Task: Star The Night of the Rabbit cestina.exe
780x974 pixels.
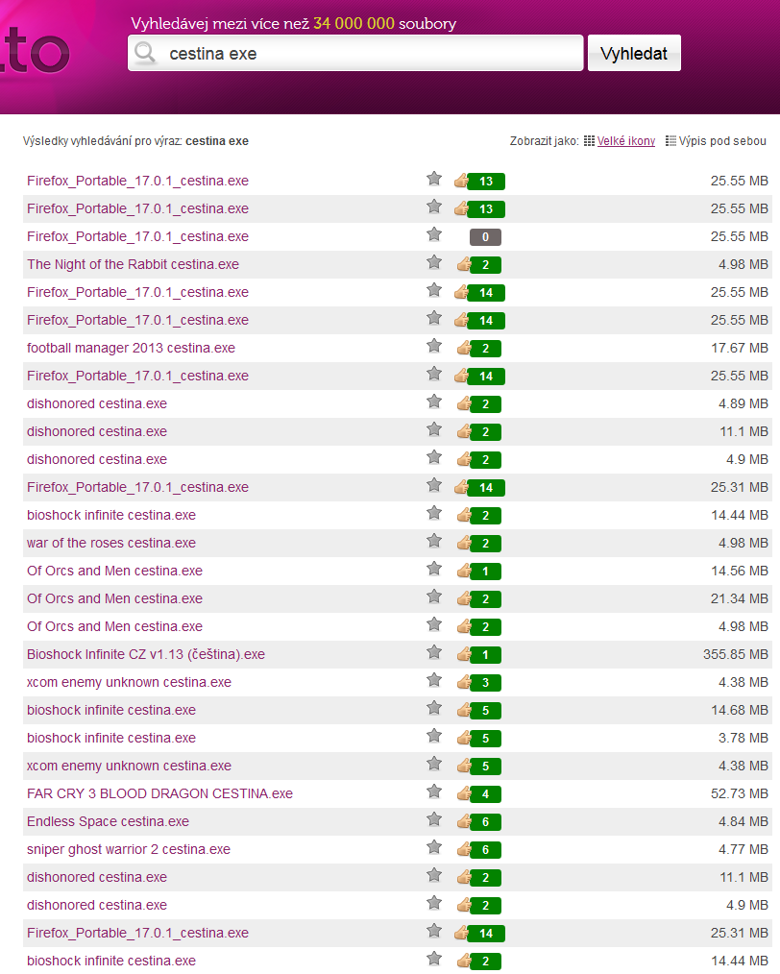Action: point(434,263)
